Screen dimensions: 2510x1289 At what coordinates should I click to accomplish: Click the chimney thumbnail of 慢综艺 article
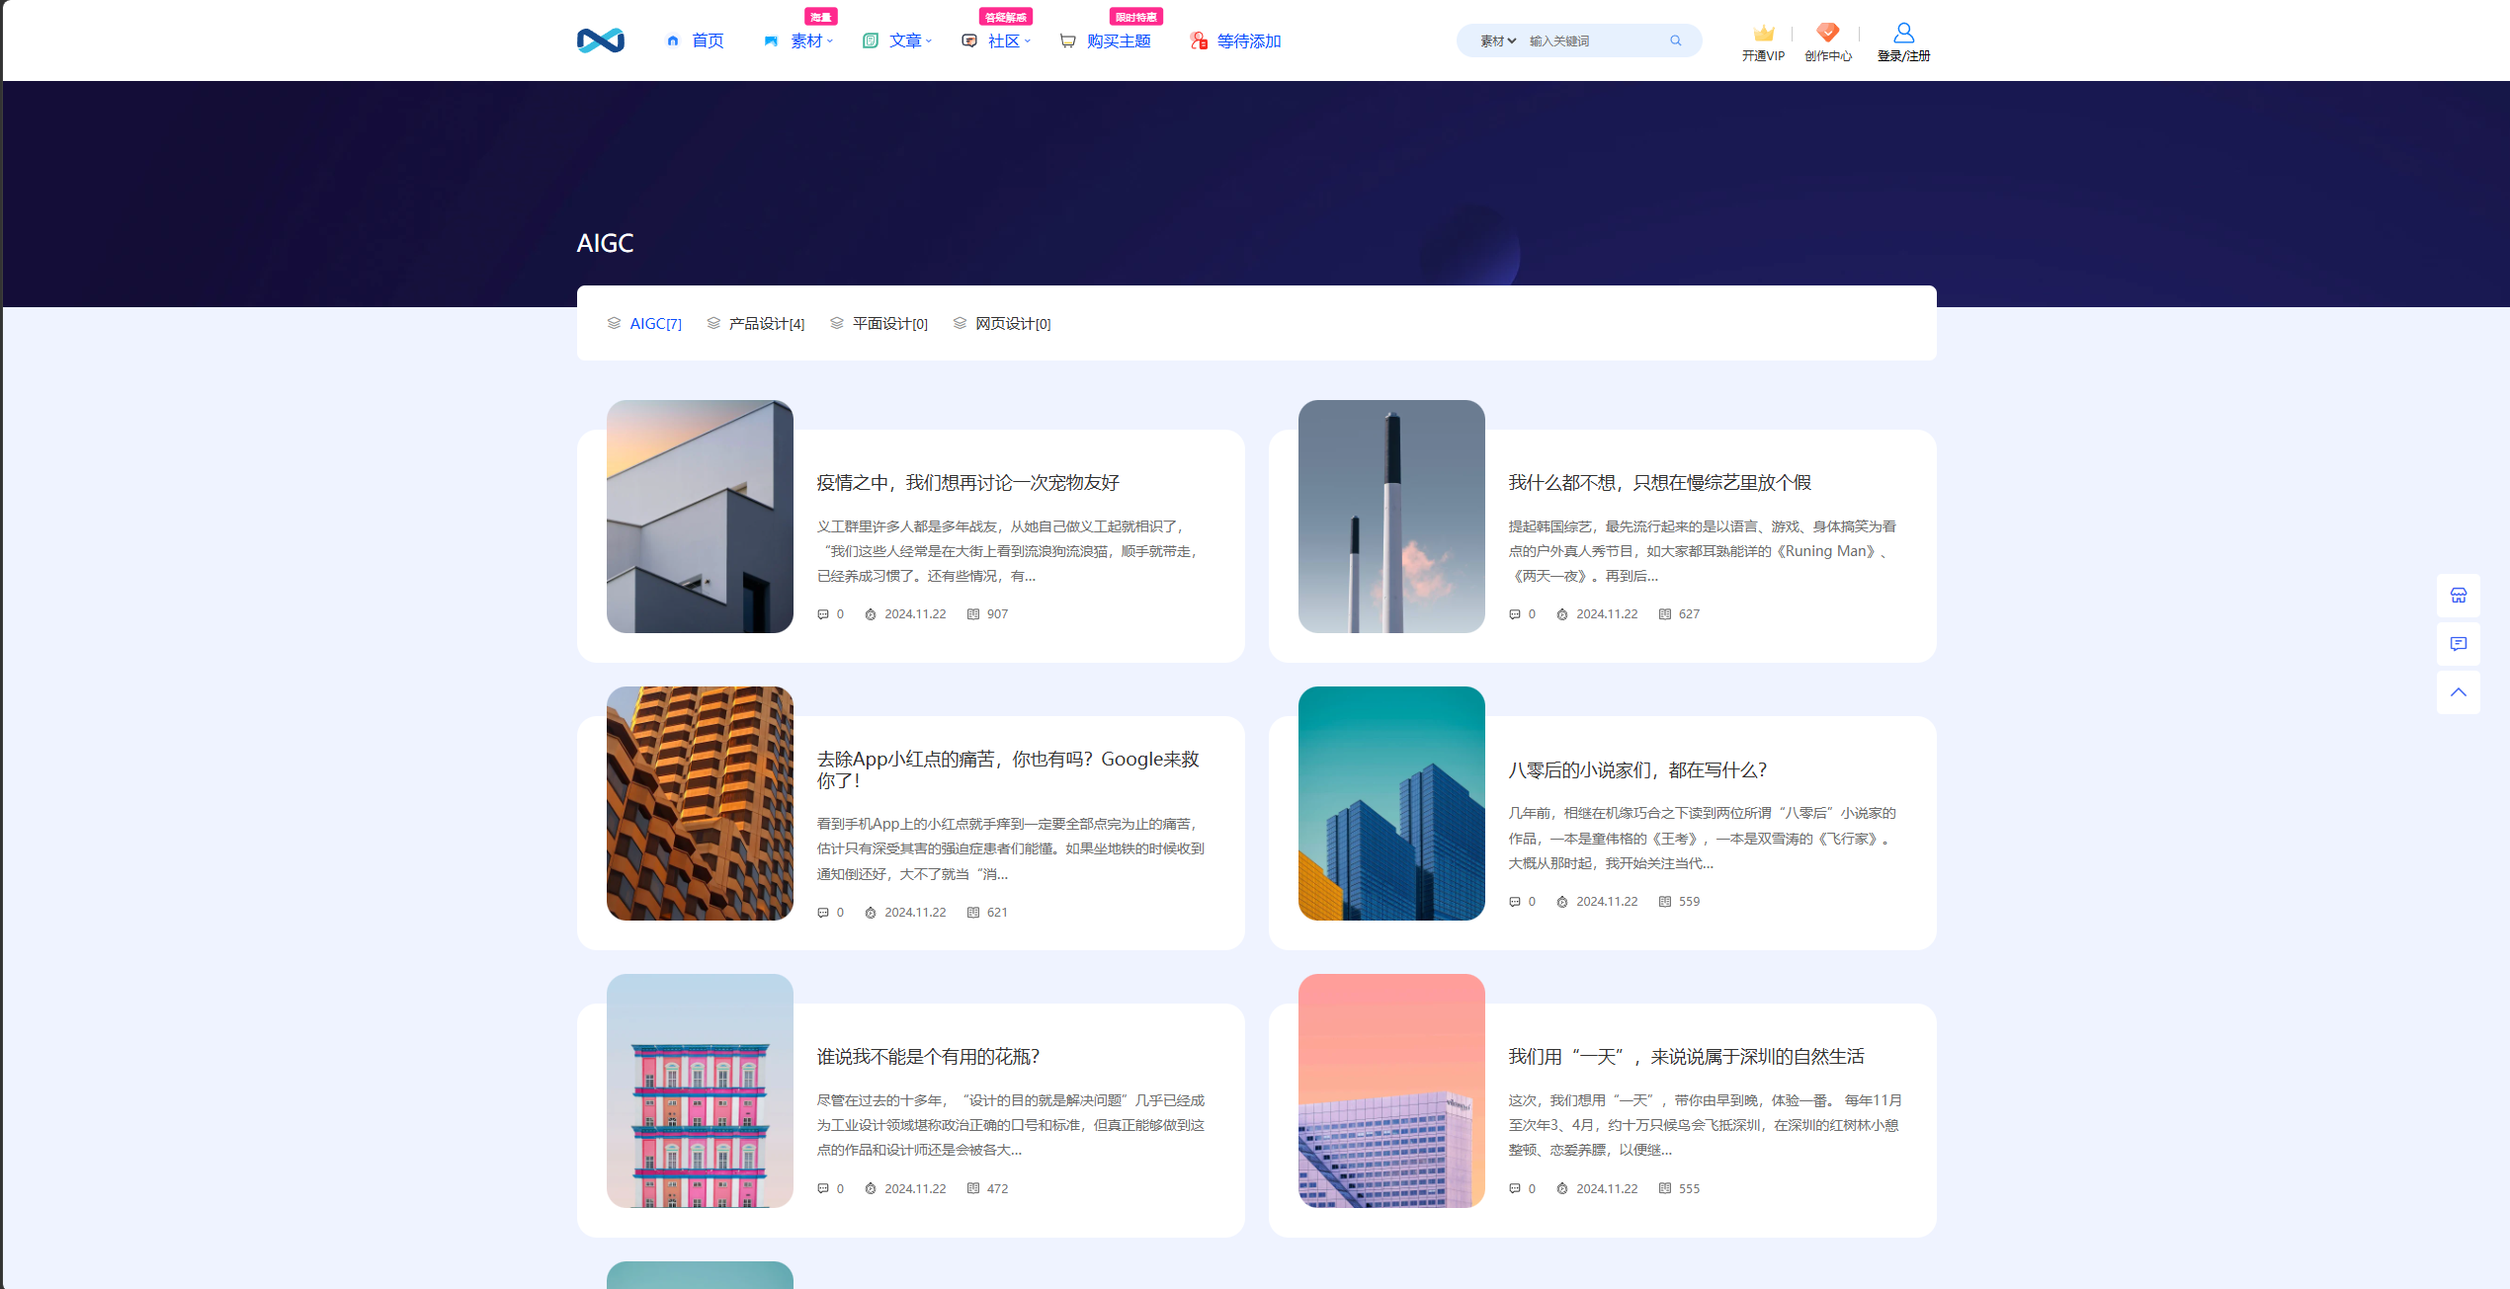coord(1391,517)
